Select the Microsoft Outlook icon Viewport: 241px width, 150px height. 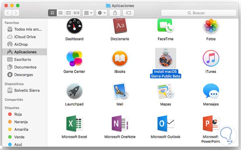pyautogui.click(x=165, y=123)
